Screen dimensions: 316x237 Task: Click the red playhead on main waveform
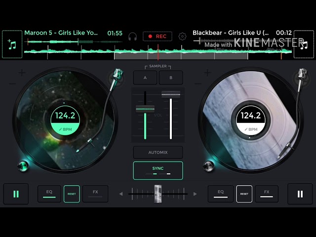click(158, 52)
